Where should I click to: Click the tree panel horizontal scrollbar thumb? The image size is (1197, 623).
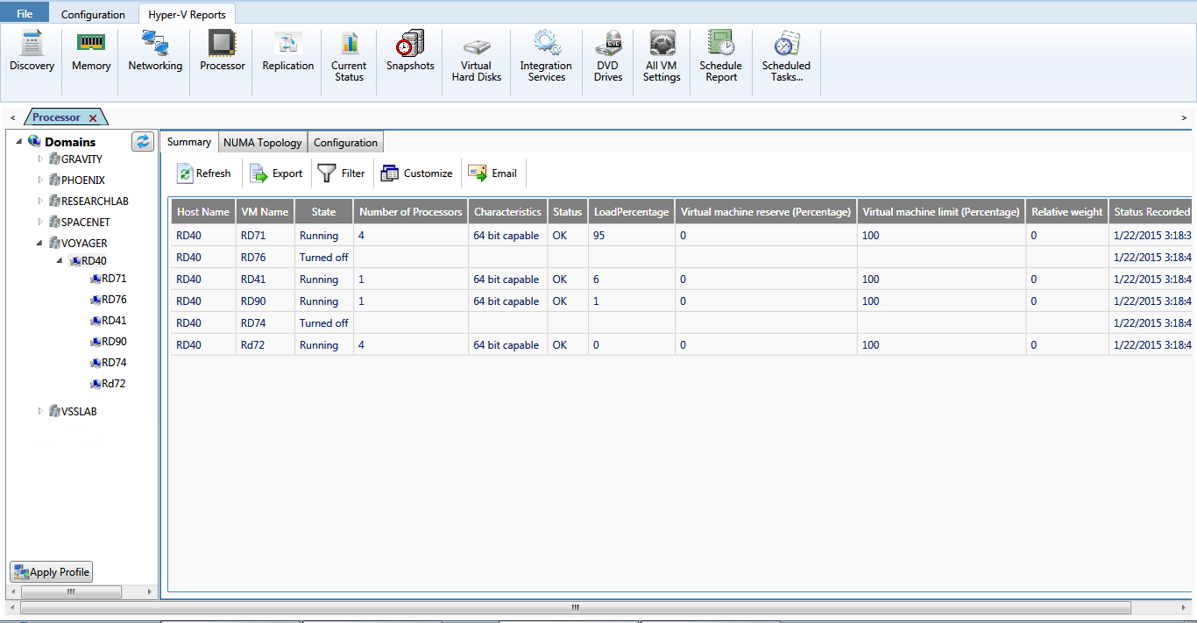point(71,592)
